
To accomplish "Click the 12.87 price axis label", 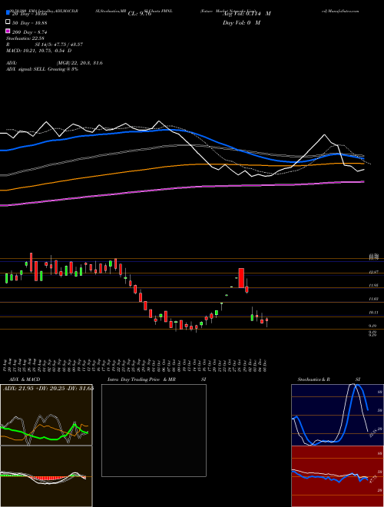I will point(374,273).
